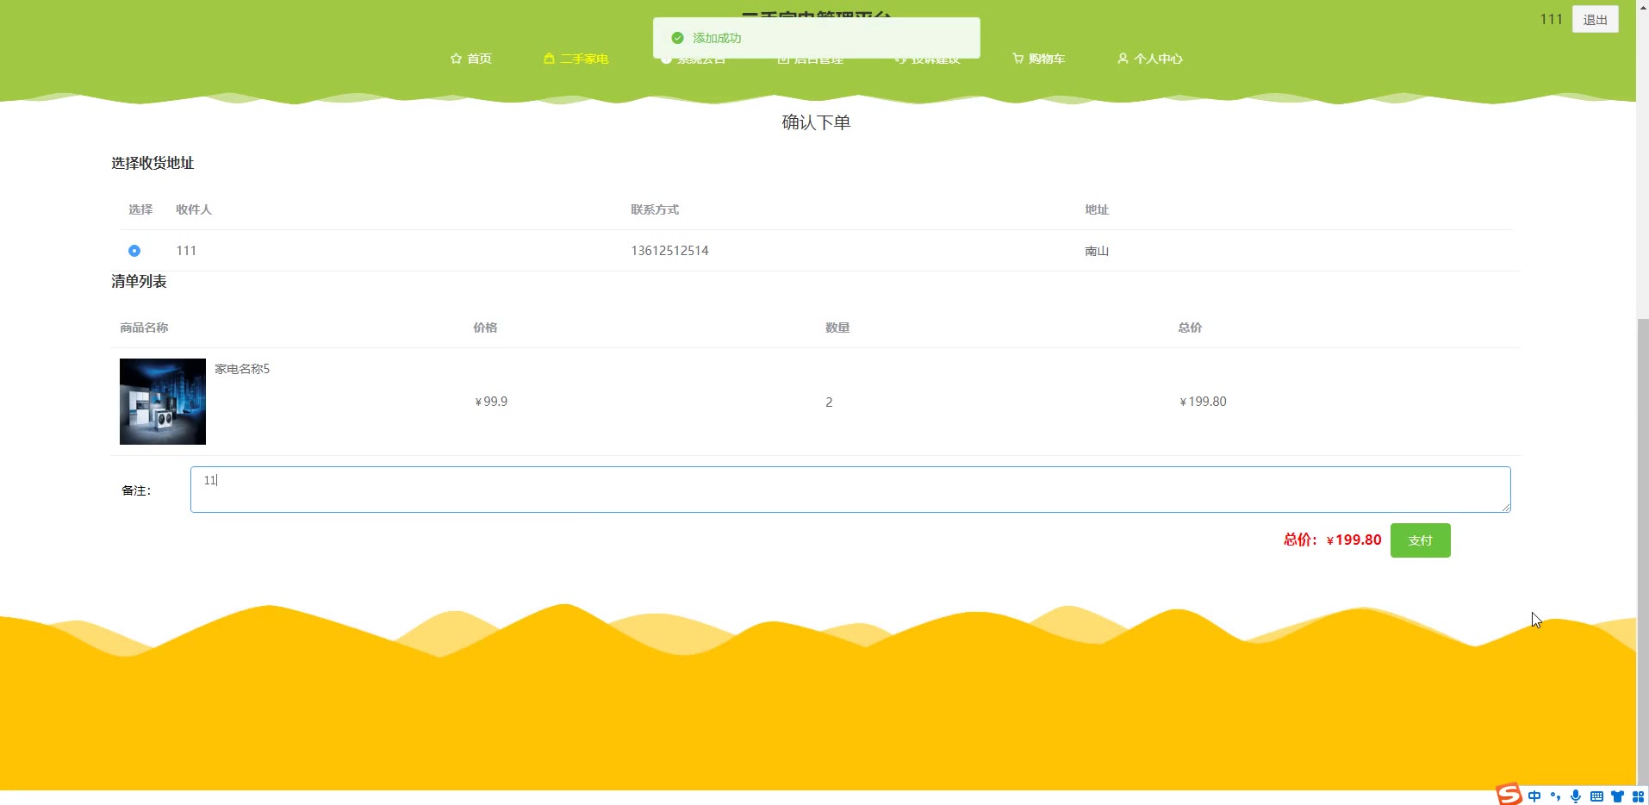Image resolution: width=1649 pixels, height=805 pixels.
Task: Open the input method toolbox grid icon
Action: point(1638,796)
